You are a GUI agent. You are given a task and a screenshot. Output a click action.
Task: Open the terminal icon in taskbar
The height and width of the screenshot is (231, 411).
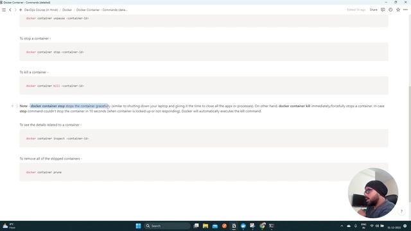272,226
